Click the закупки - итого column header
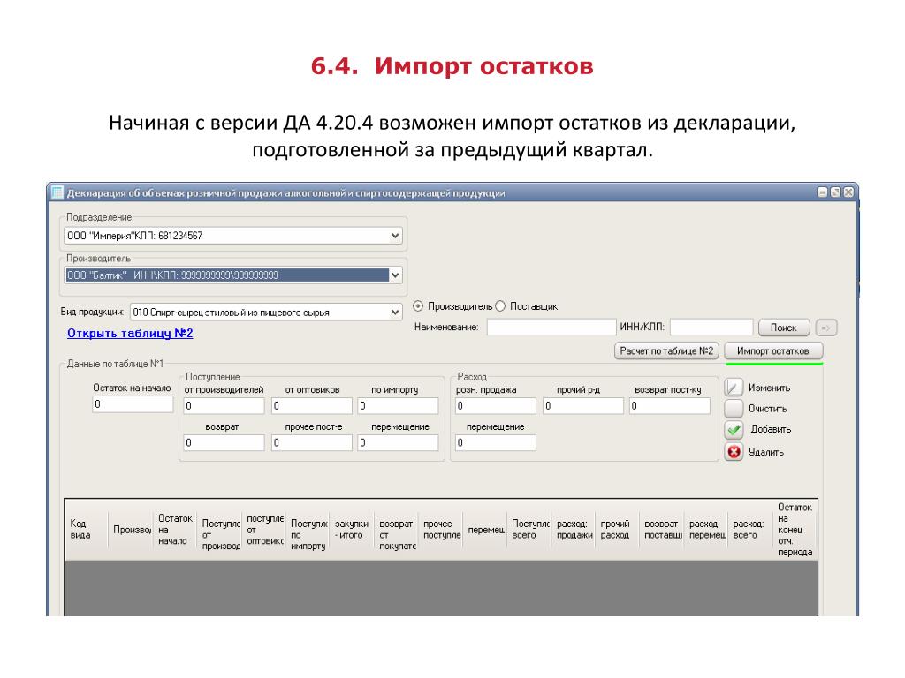Image resolution: width=905 pixels, height=678 pixels. coord(352,530)
